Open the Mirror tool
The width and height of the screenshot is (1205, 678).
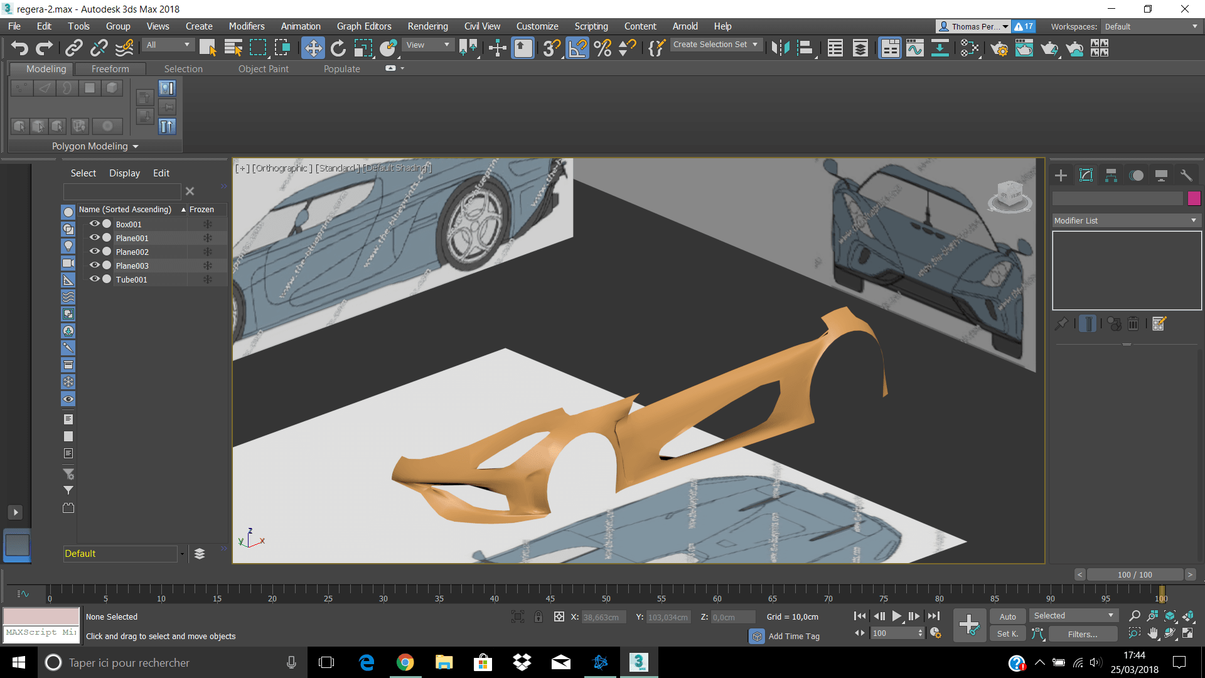(780, 48)
